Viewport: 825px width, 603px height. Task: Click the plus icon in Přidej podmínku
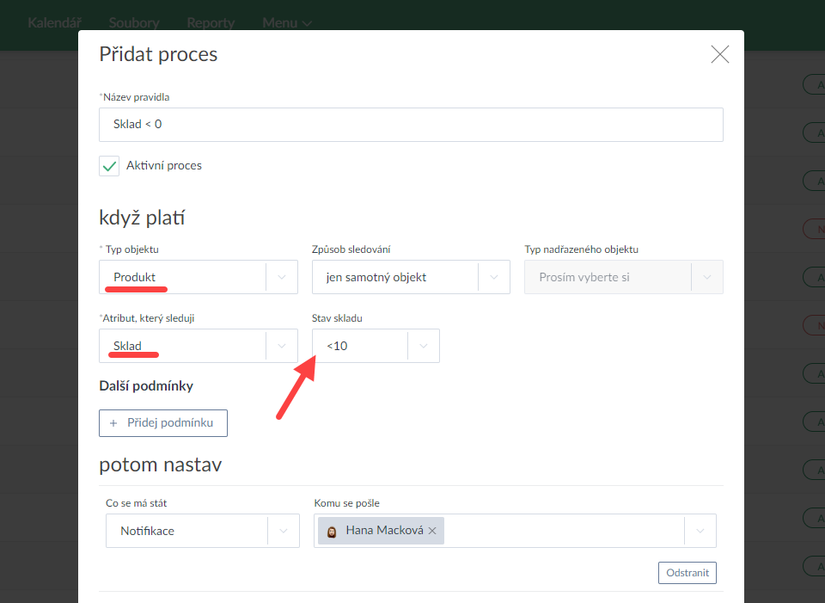point(113,423)
